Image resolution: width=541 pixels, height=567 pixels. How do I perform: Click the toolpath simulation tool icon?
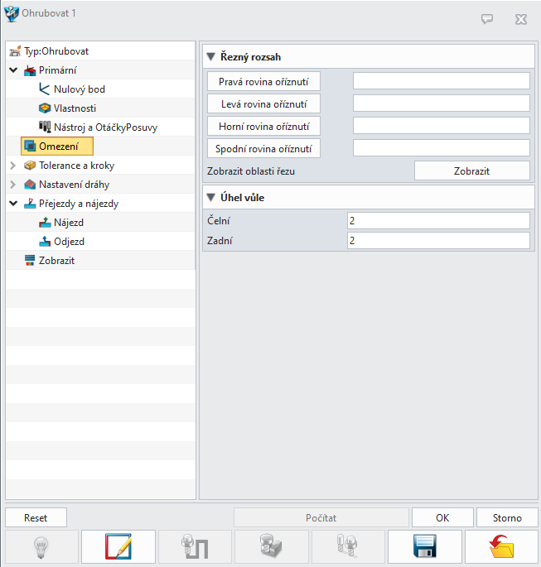tap(195, 547)
